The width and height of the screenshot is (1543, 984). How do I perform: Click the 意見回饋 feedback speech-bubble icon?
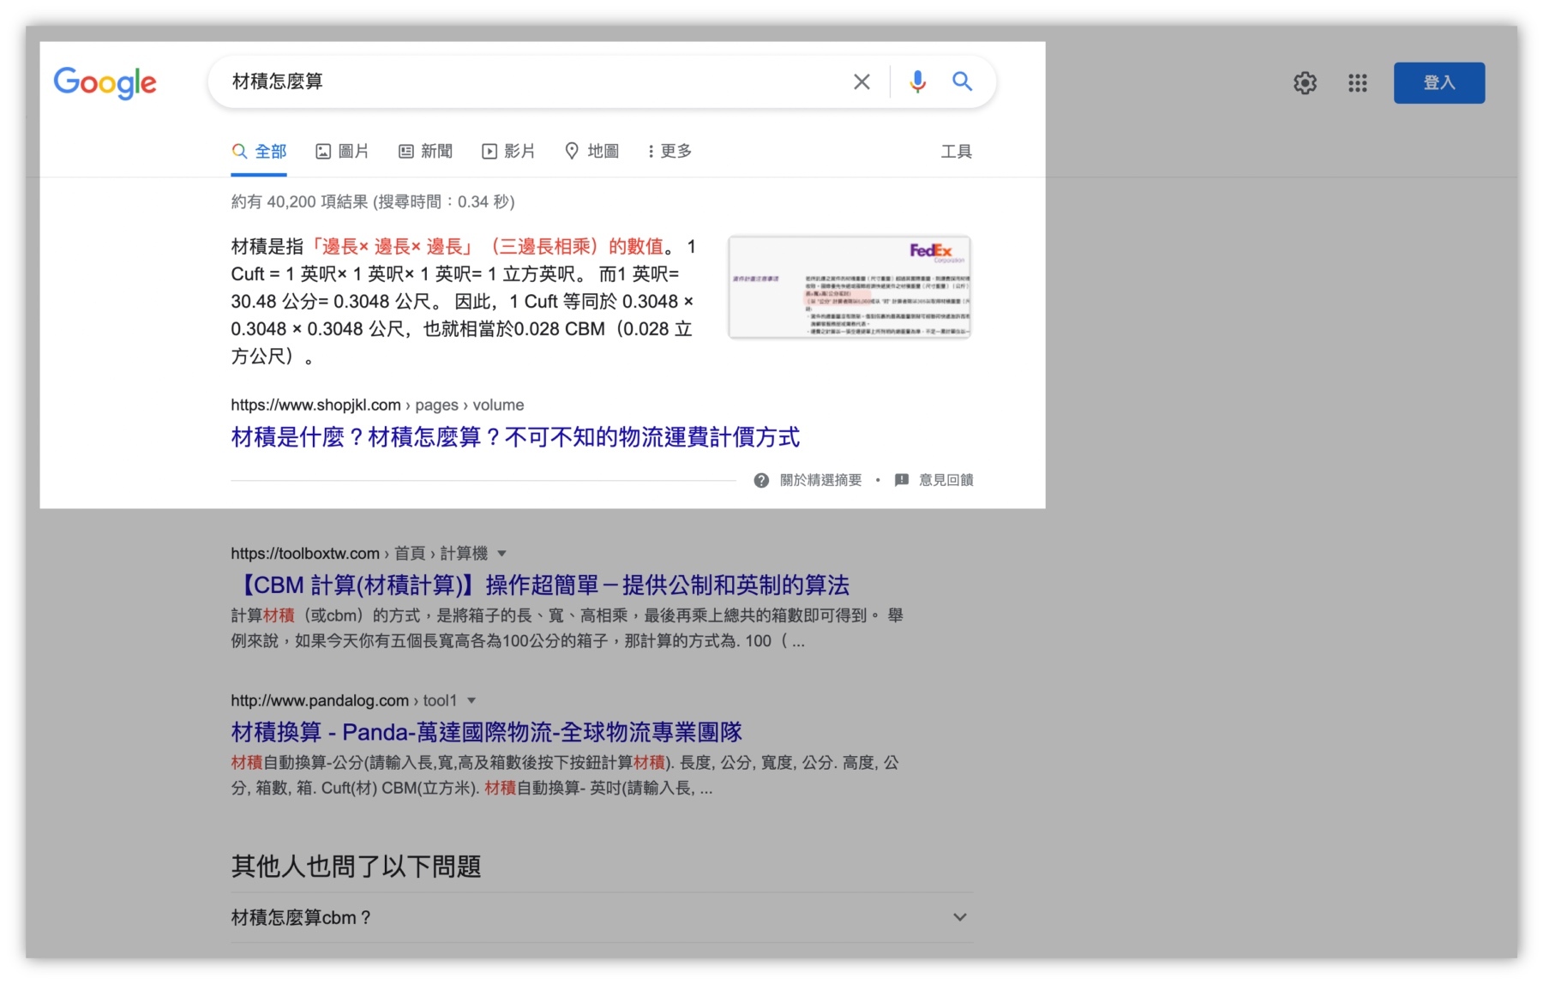point(902,480)
